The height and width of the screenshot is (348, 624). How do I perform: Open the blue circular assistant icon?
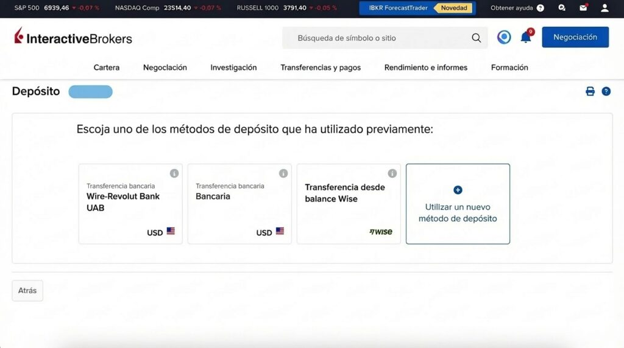click(504, 37)
